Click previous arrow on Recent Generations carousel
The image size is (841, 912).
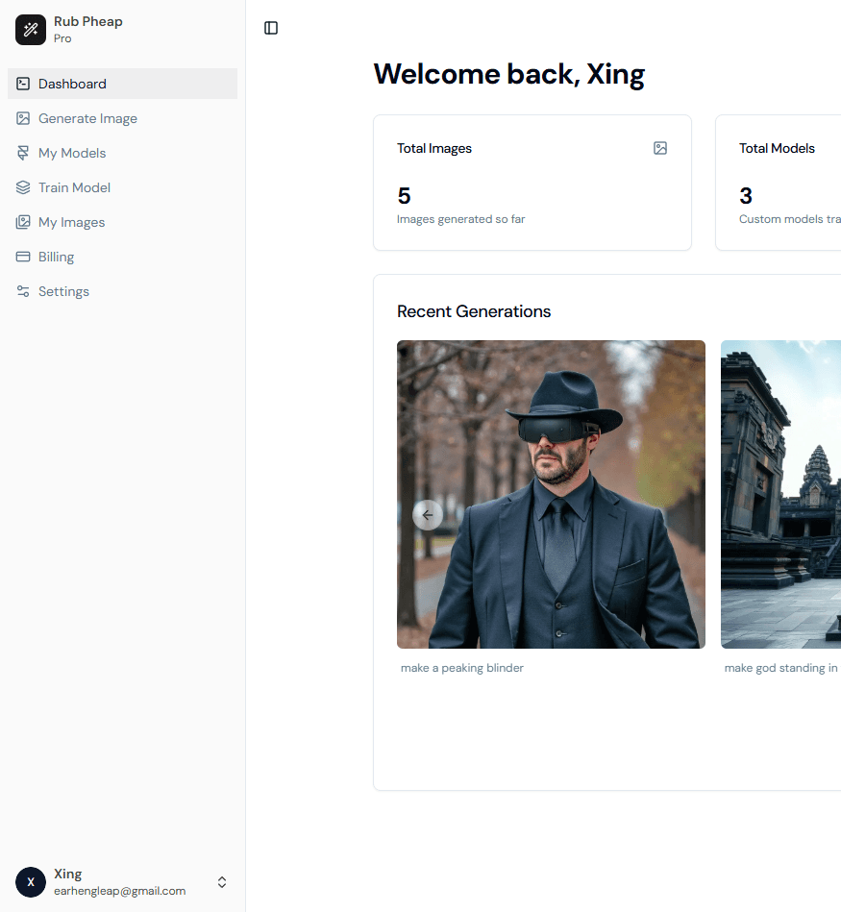click(x=428, y=515)
